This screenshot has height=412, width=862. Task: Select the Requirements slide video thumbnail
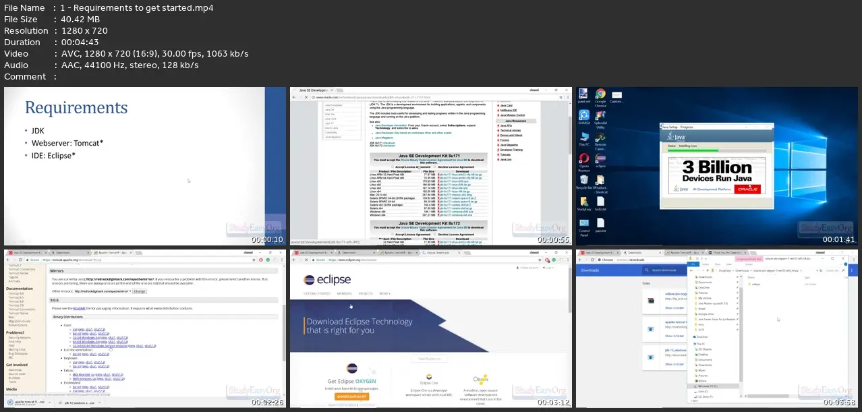click(145, 166)
